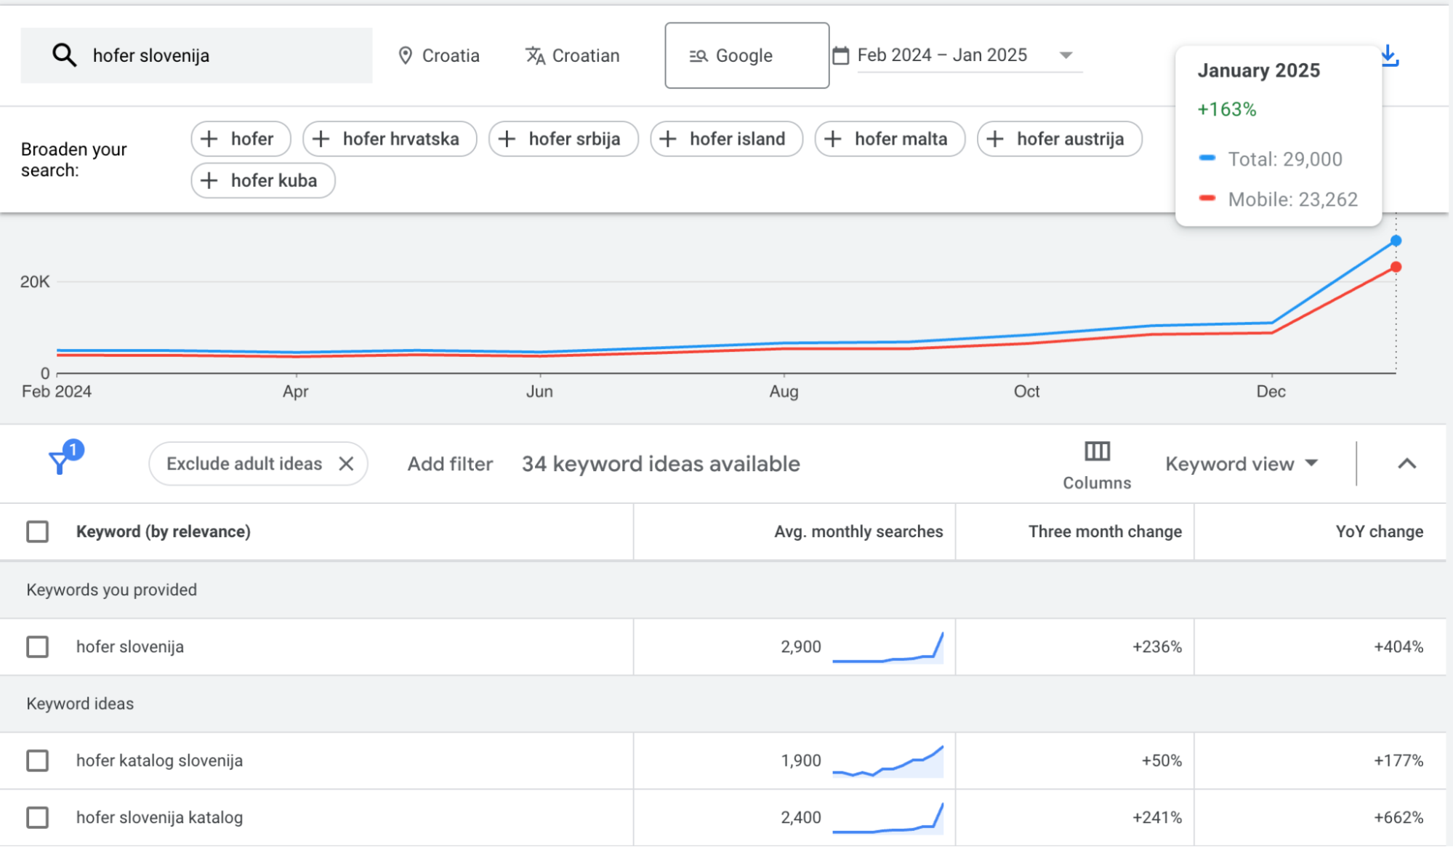
Task: Edit the 'hofer slovenija' search field
Action: coord(196,55)
